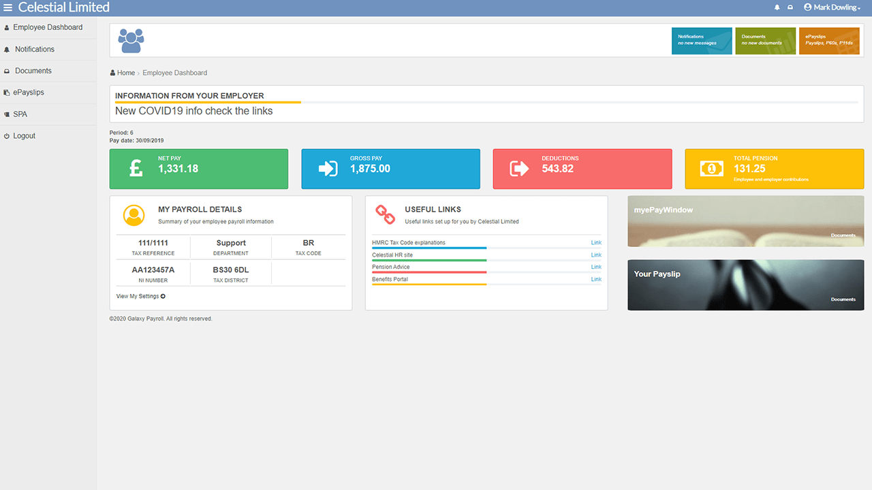Click the Deductions arrow icon
The height and width of the screenshot is (490, 872).
click(519, 168)
